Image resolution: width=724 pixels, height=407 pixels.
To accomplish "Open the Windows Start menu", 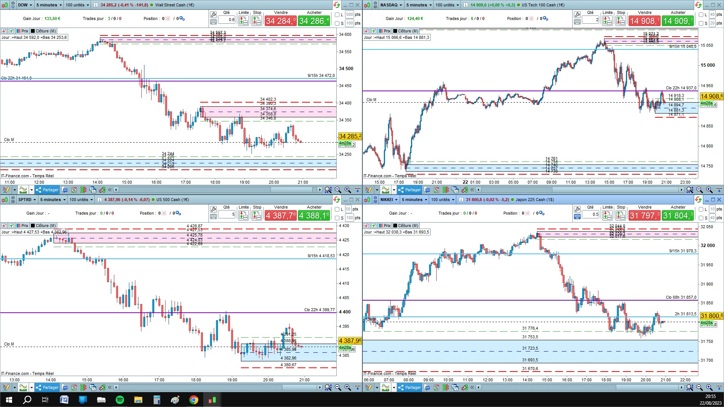I will click(x=9, y=400).
